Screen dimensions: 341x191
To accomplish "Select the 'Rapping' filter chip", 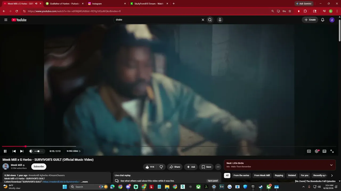I will 279,175.
